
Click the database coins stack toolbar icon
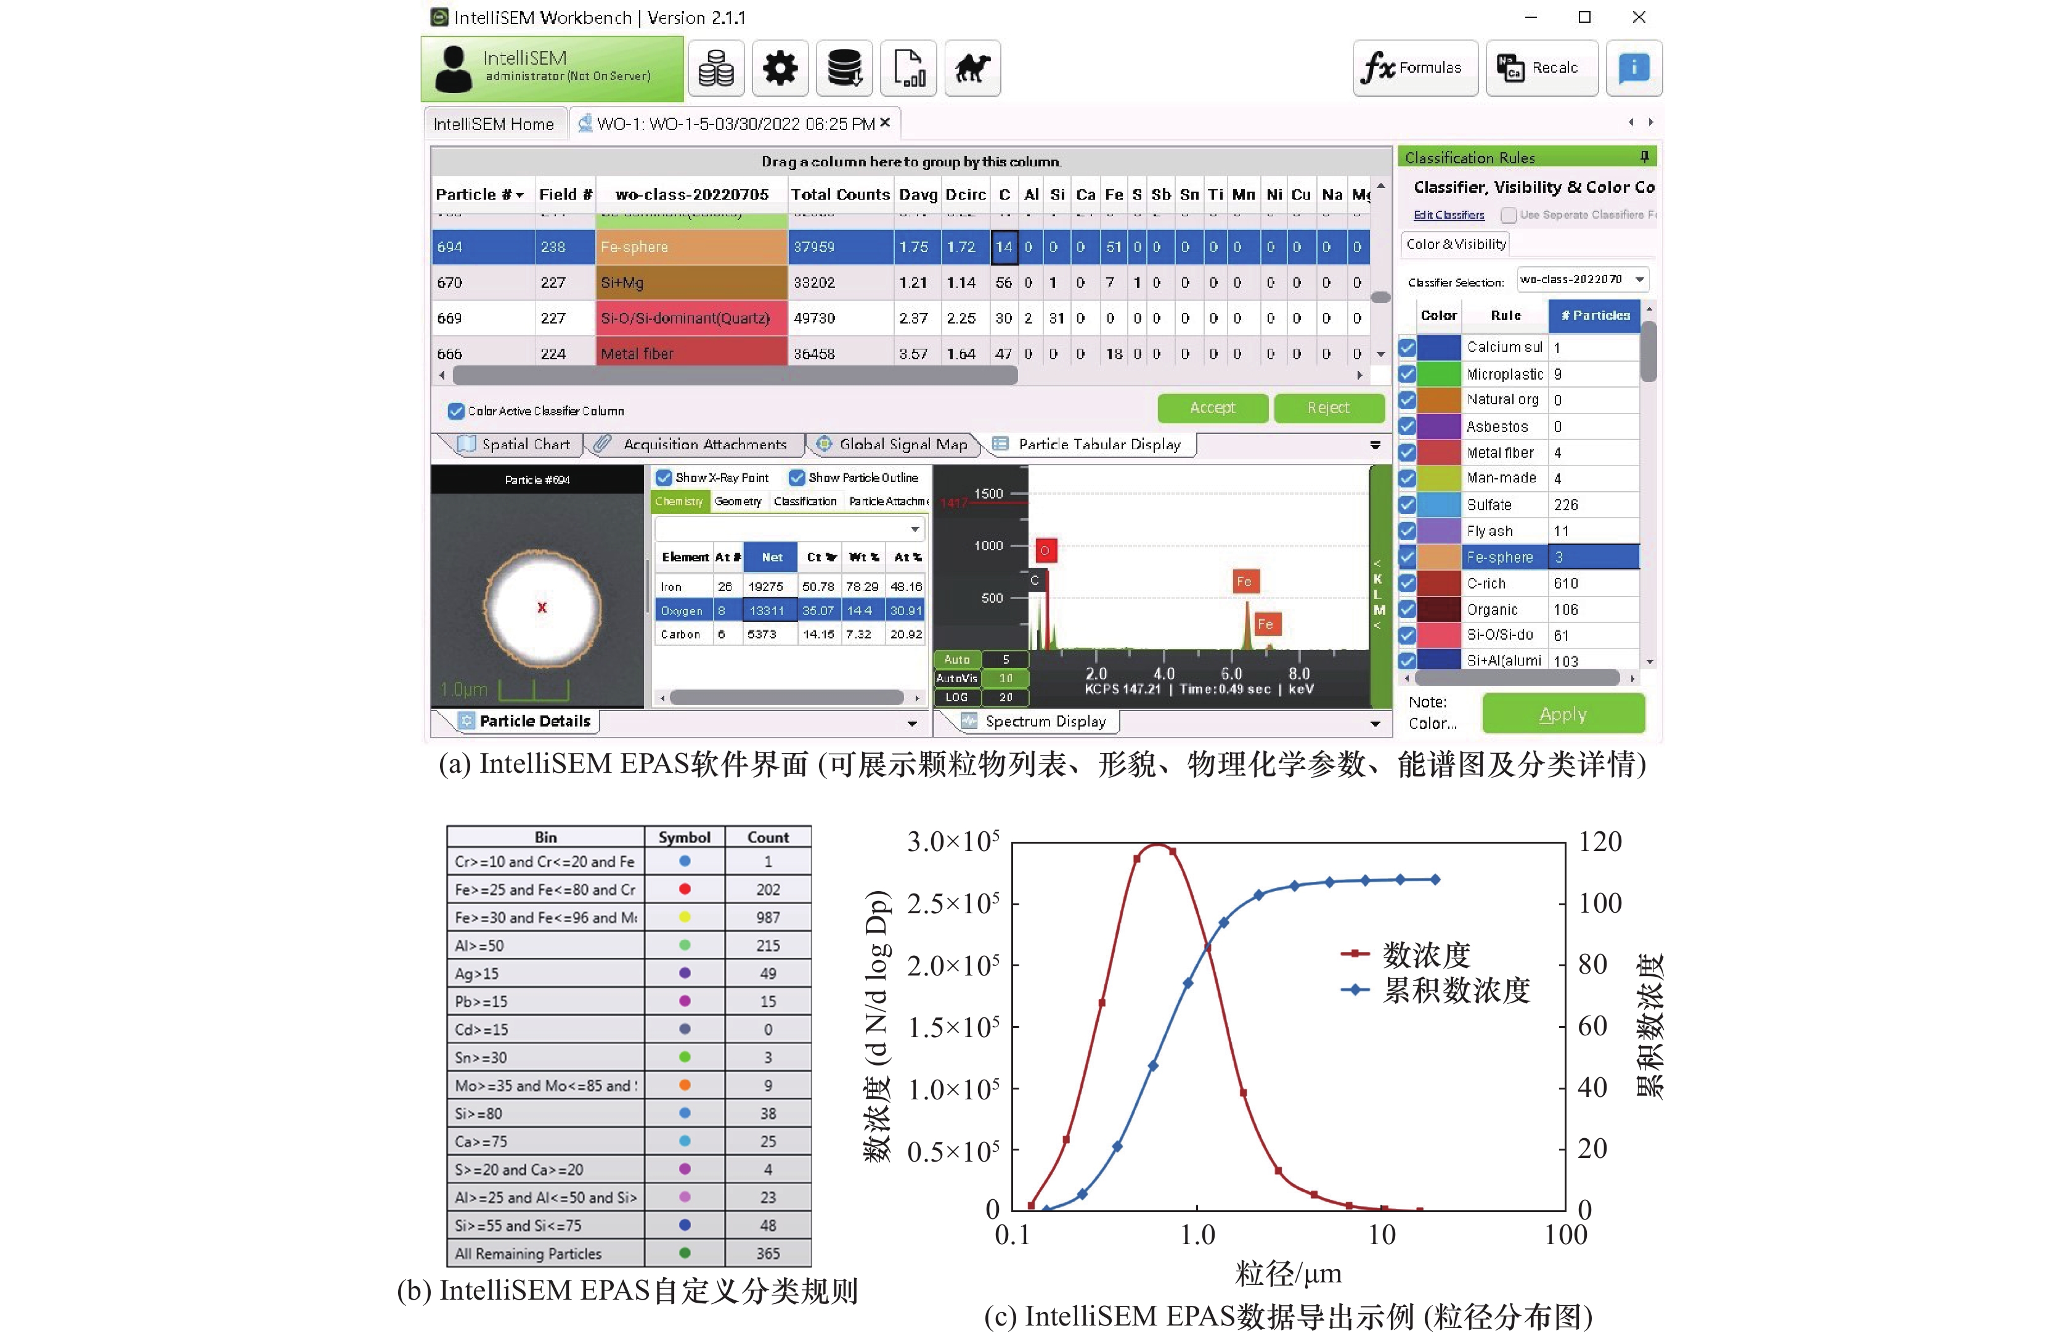[715, 68]
